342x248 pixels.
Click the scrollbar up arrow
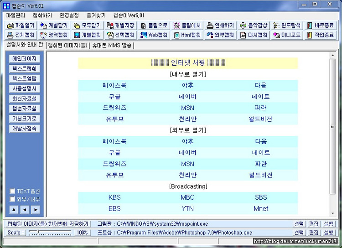coord(332,55)
